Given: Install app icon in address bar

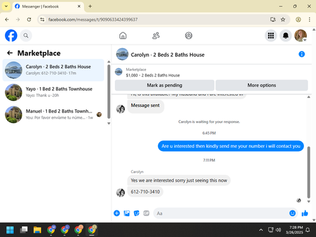Looking at the screenshot, I should click(273, 20).
